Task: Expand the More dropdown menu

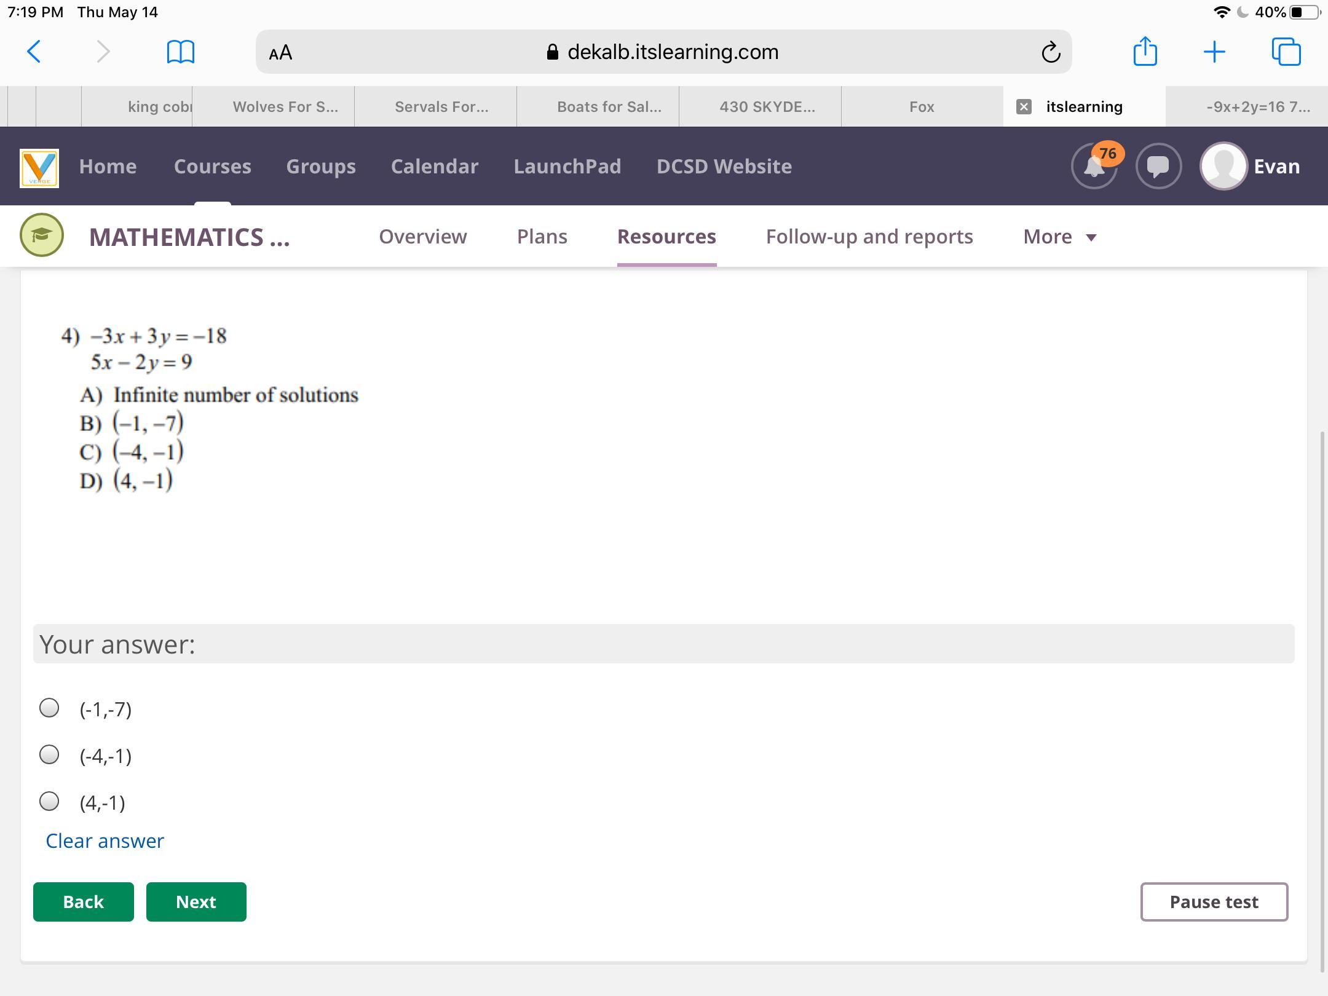Action: [1059, 237]
